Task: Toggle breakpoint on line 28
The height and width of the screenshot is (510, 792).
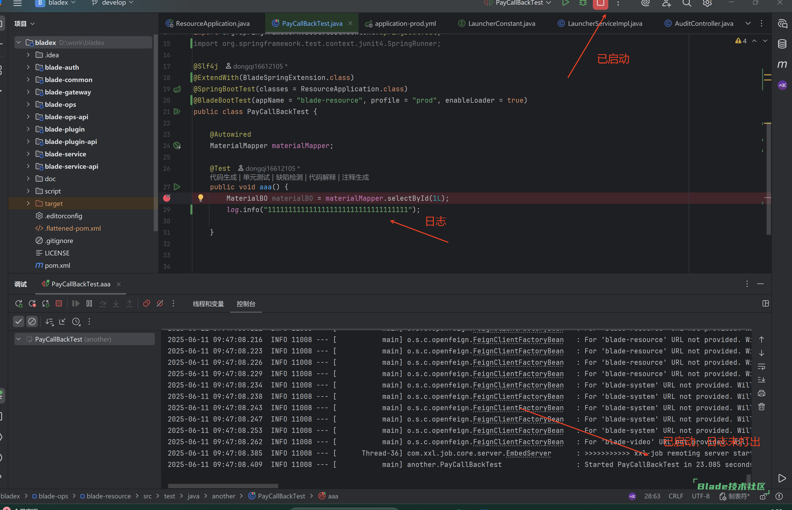Action: coord(167,198)
